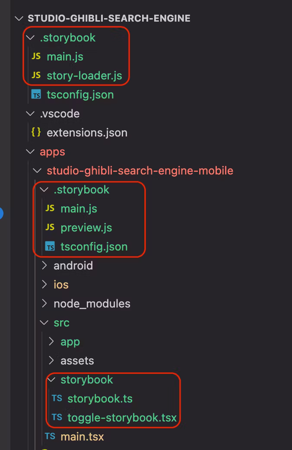This screenshot has width=292, height=450.
Task: Click TS icon of main.tsx
Action: pyautogui.click(x=50, y=437)
